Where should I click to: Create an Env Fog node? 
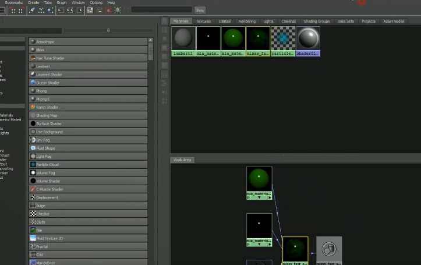[89, 140]
